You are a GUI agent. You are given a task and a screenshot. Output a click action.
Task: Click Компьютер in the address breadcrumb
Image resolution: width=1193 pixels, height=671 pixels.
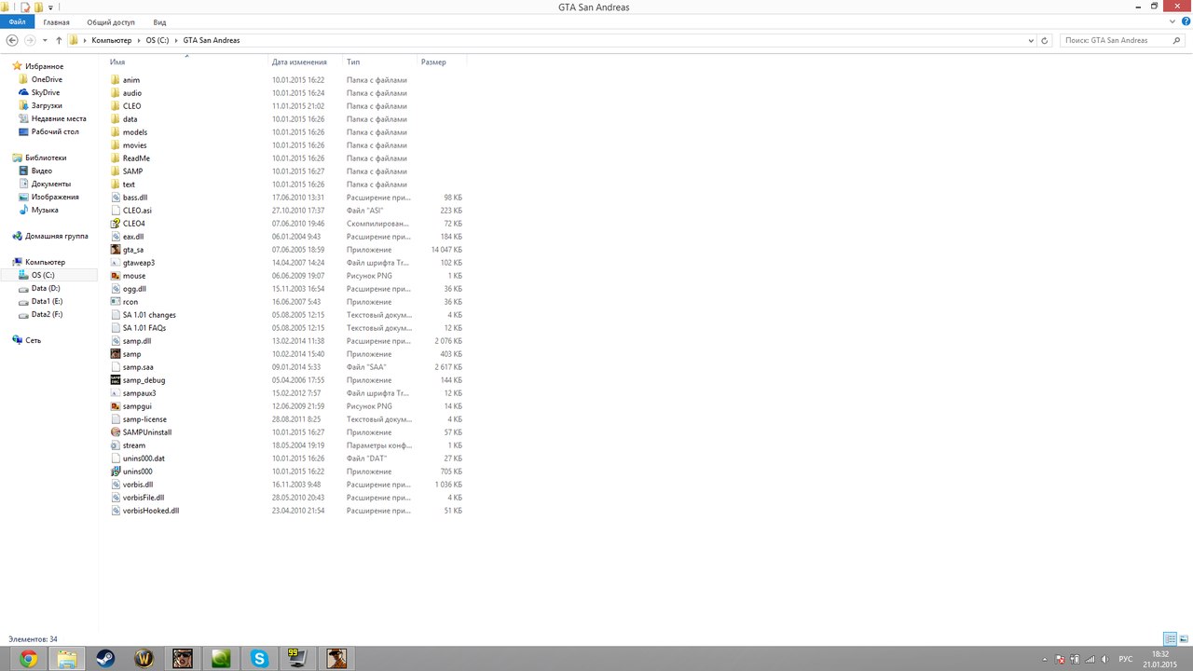(x=111, y=41)
